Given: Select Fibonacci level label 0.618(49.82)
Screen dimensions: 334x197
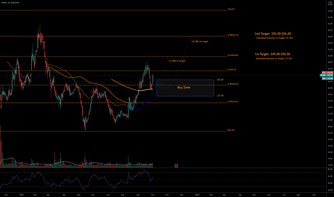Looking at the screenshot, I should coord(233,55).
